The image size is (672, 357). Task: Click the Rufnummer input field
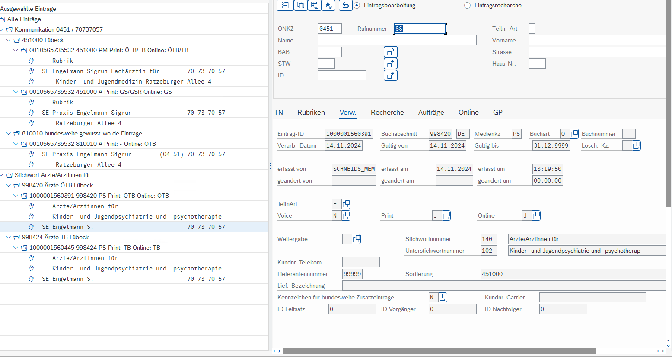click(420, 29)
